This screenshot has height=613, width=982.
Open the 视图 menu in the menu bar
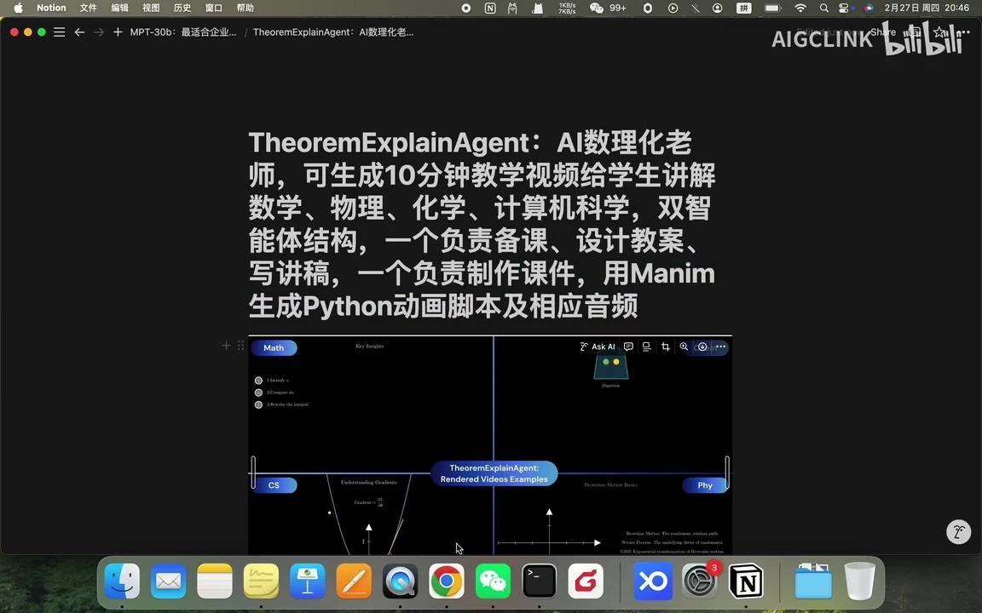(x=150, y=8)
